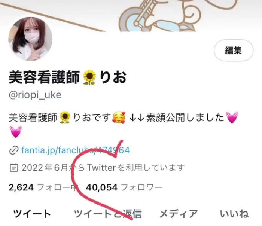Screen dimensions: 262x226
Task: Click the smiling hearts face emoji in bio
Action: [119, 117]
